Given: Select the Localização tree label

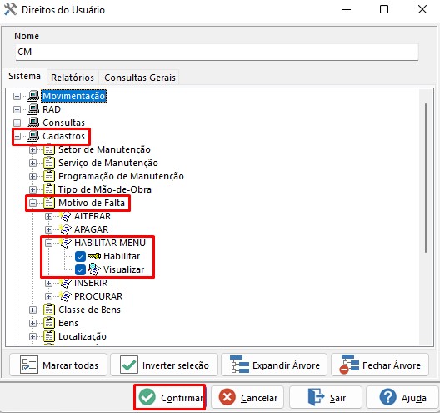Looking at the screenshot, I should click(x=82, y=336).
